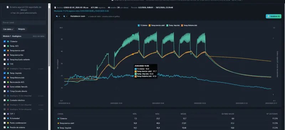Check the Temp. ACS channel checkbox

pyautogui.click(x=5, y=46)
